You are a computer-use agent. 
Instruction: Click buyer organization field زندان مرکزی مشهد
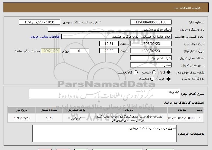tap(110, 29)
